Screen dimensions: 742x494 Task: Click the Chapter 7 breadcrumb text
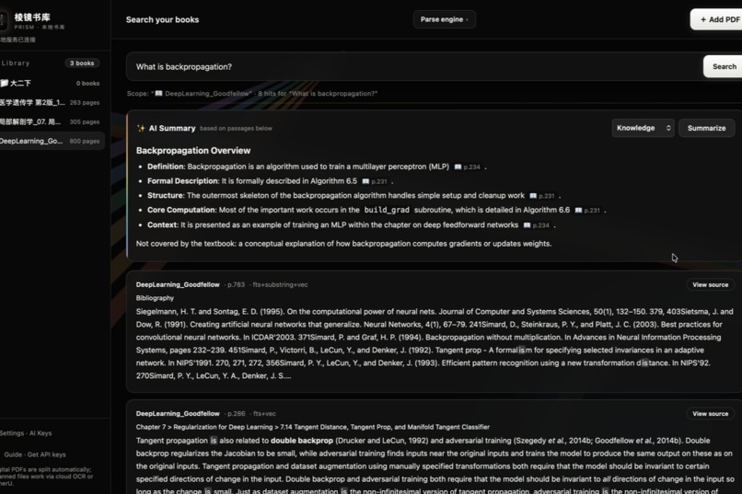(x=312, y=427)
